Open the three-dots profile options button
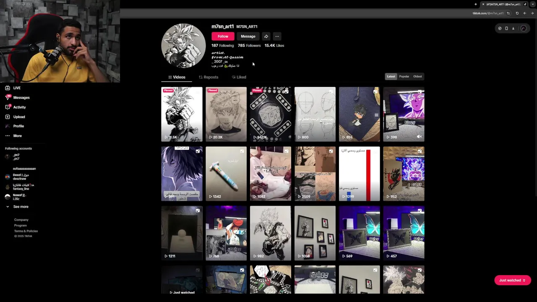 click(x=277, y=36)
